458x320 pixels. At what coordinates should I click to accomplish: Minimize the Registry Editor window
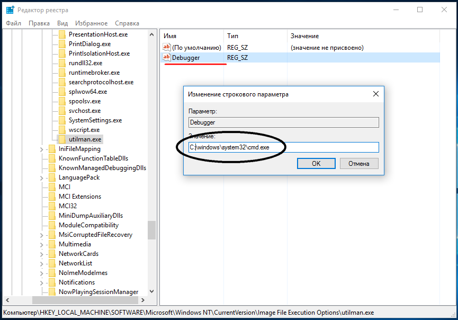click(x=396, y=10)
